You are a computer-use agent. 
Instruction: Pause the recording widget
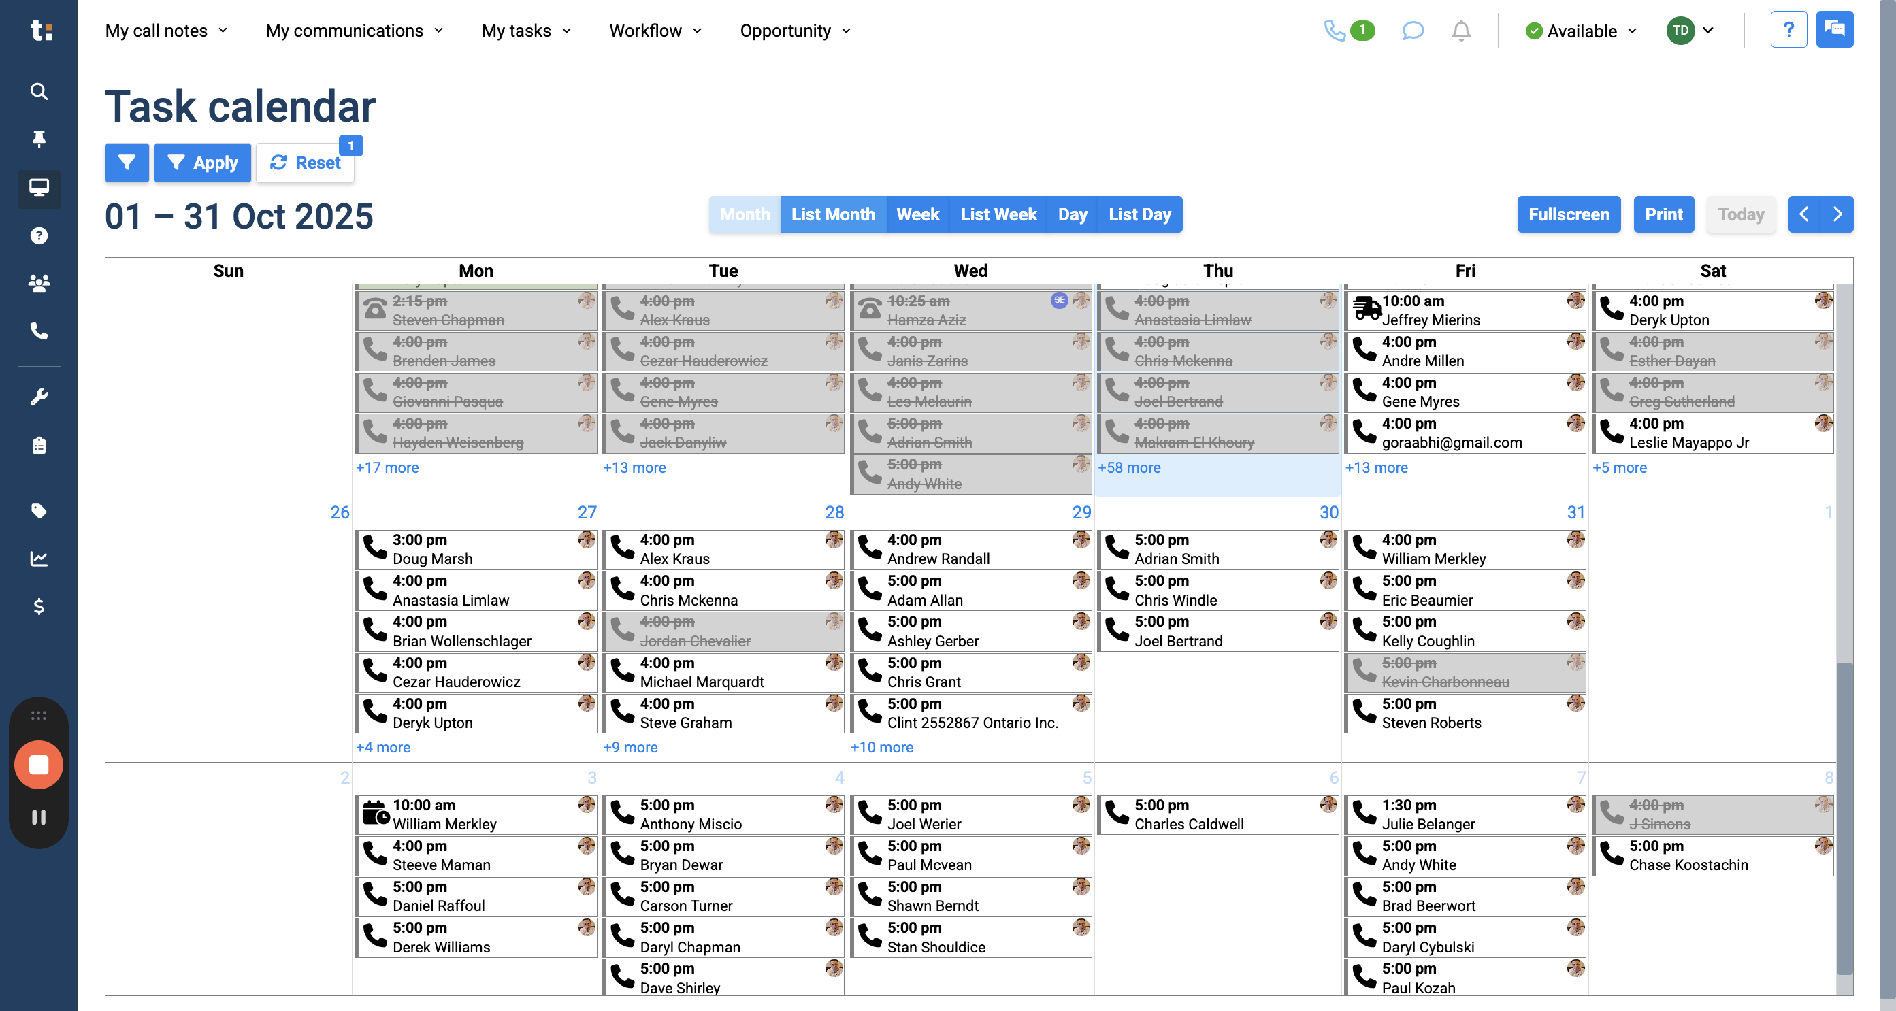click(x=39, y=818)
